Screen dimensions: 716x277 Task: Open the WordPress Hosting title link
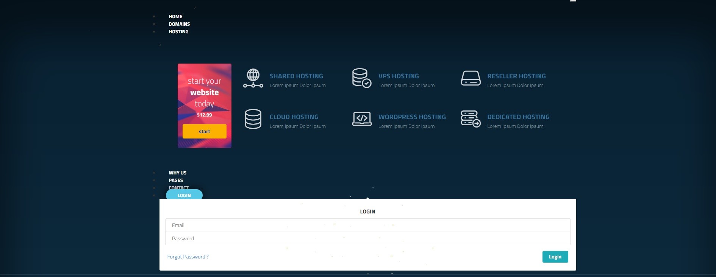pyautogui.click(x=412, y=117)
